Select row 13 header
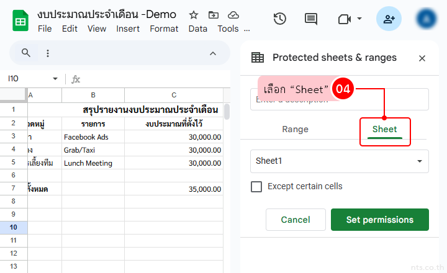Image resolution: width=447 pixels, height=273 pixels. tap(14, 266)
